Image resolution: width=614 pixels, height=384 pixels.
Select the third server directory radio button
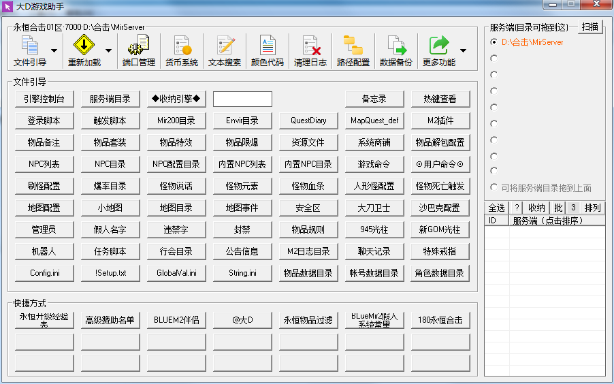point(494,74)
